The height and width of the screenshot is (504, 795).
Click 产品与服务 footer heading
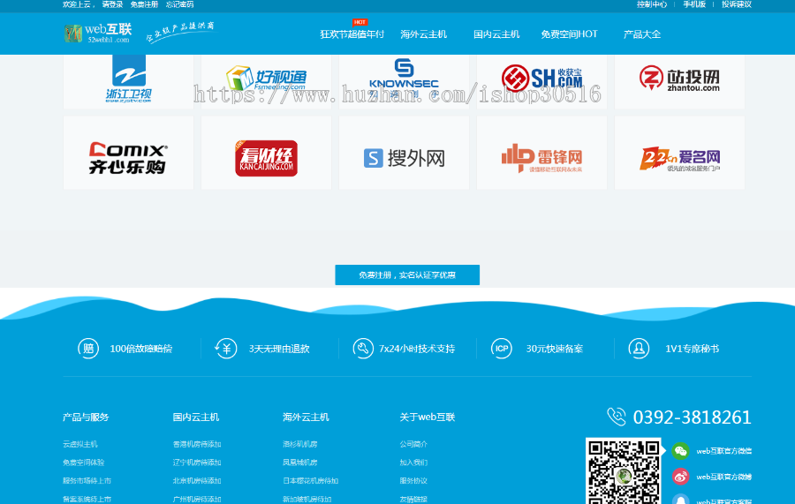(x=86, y=417)
